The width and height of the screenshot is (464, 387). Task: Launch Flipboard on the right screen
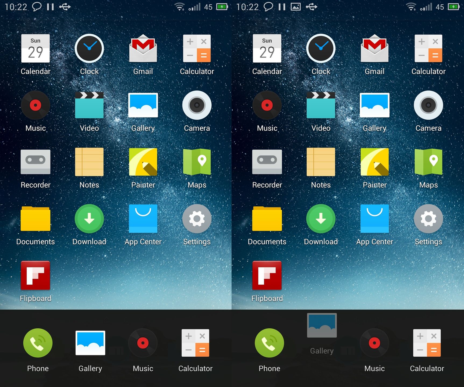point(267,275)
